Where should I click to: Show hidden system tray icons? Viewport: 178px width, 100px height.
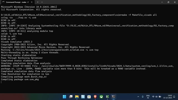click(x=138, y=97)
